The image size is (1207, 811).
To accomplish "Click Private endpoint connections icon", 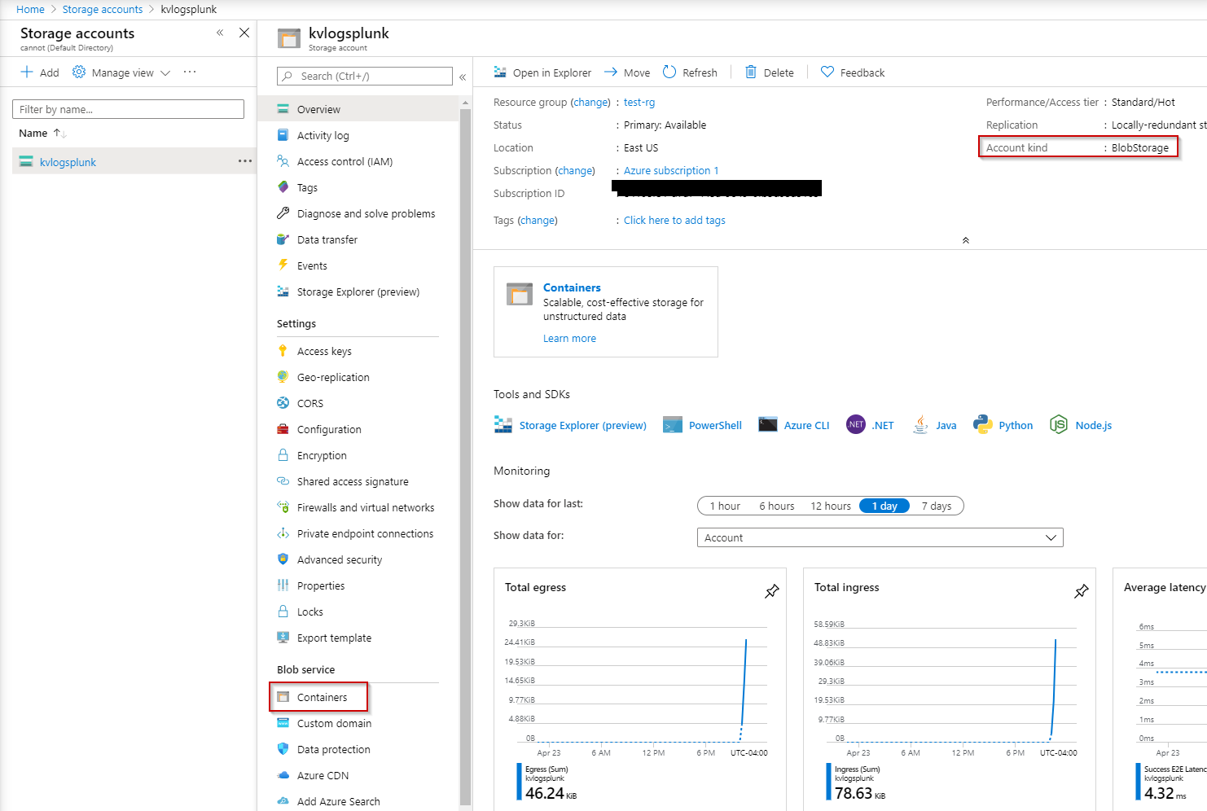I will point(283,533).
